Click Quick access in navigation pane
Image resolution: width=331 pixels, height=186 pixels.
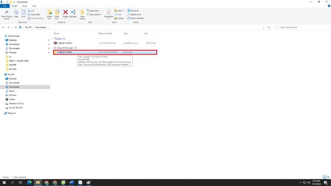click(14, 36)
